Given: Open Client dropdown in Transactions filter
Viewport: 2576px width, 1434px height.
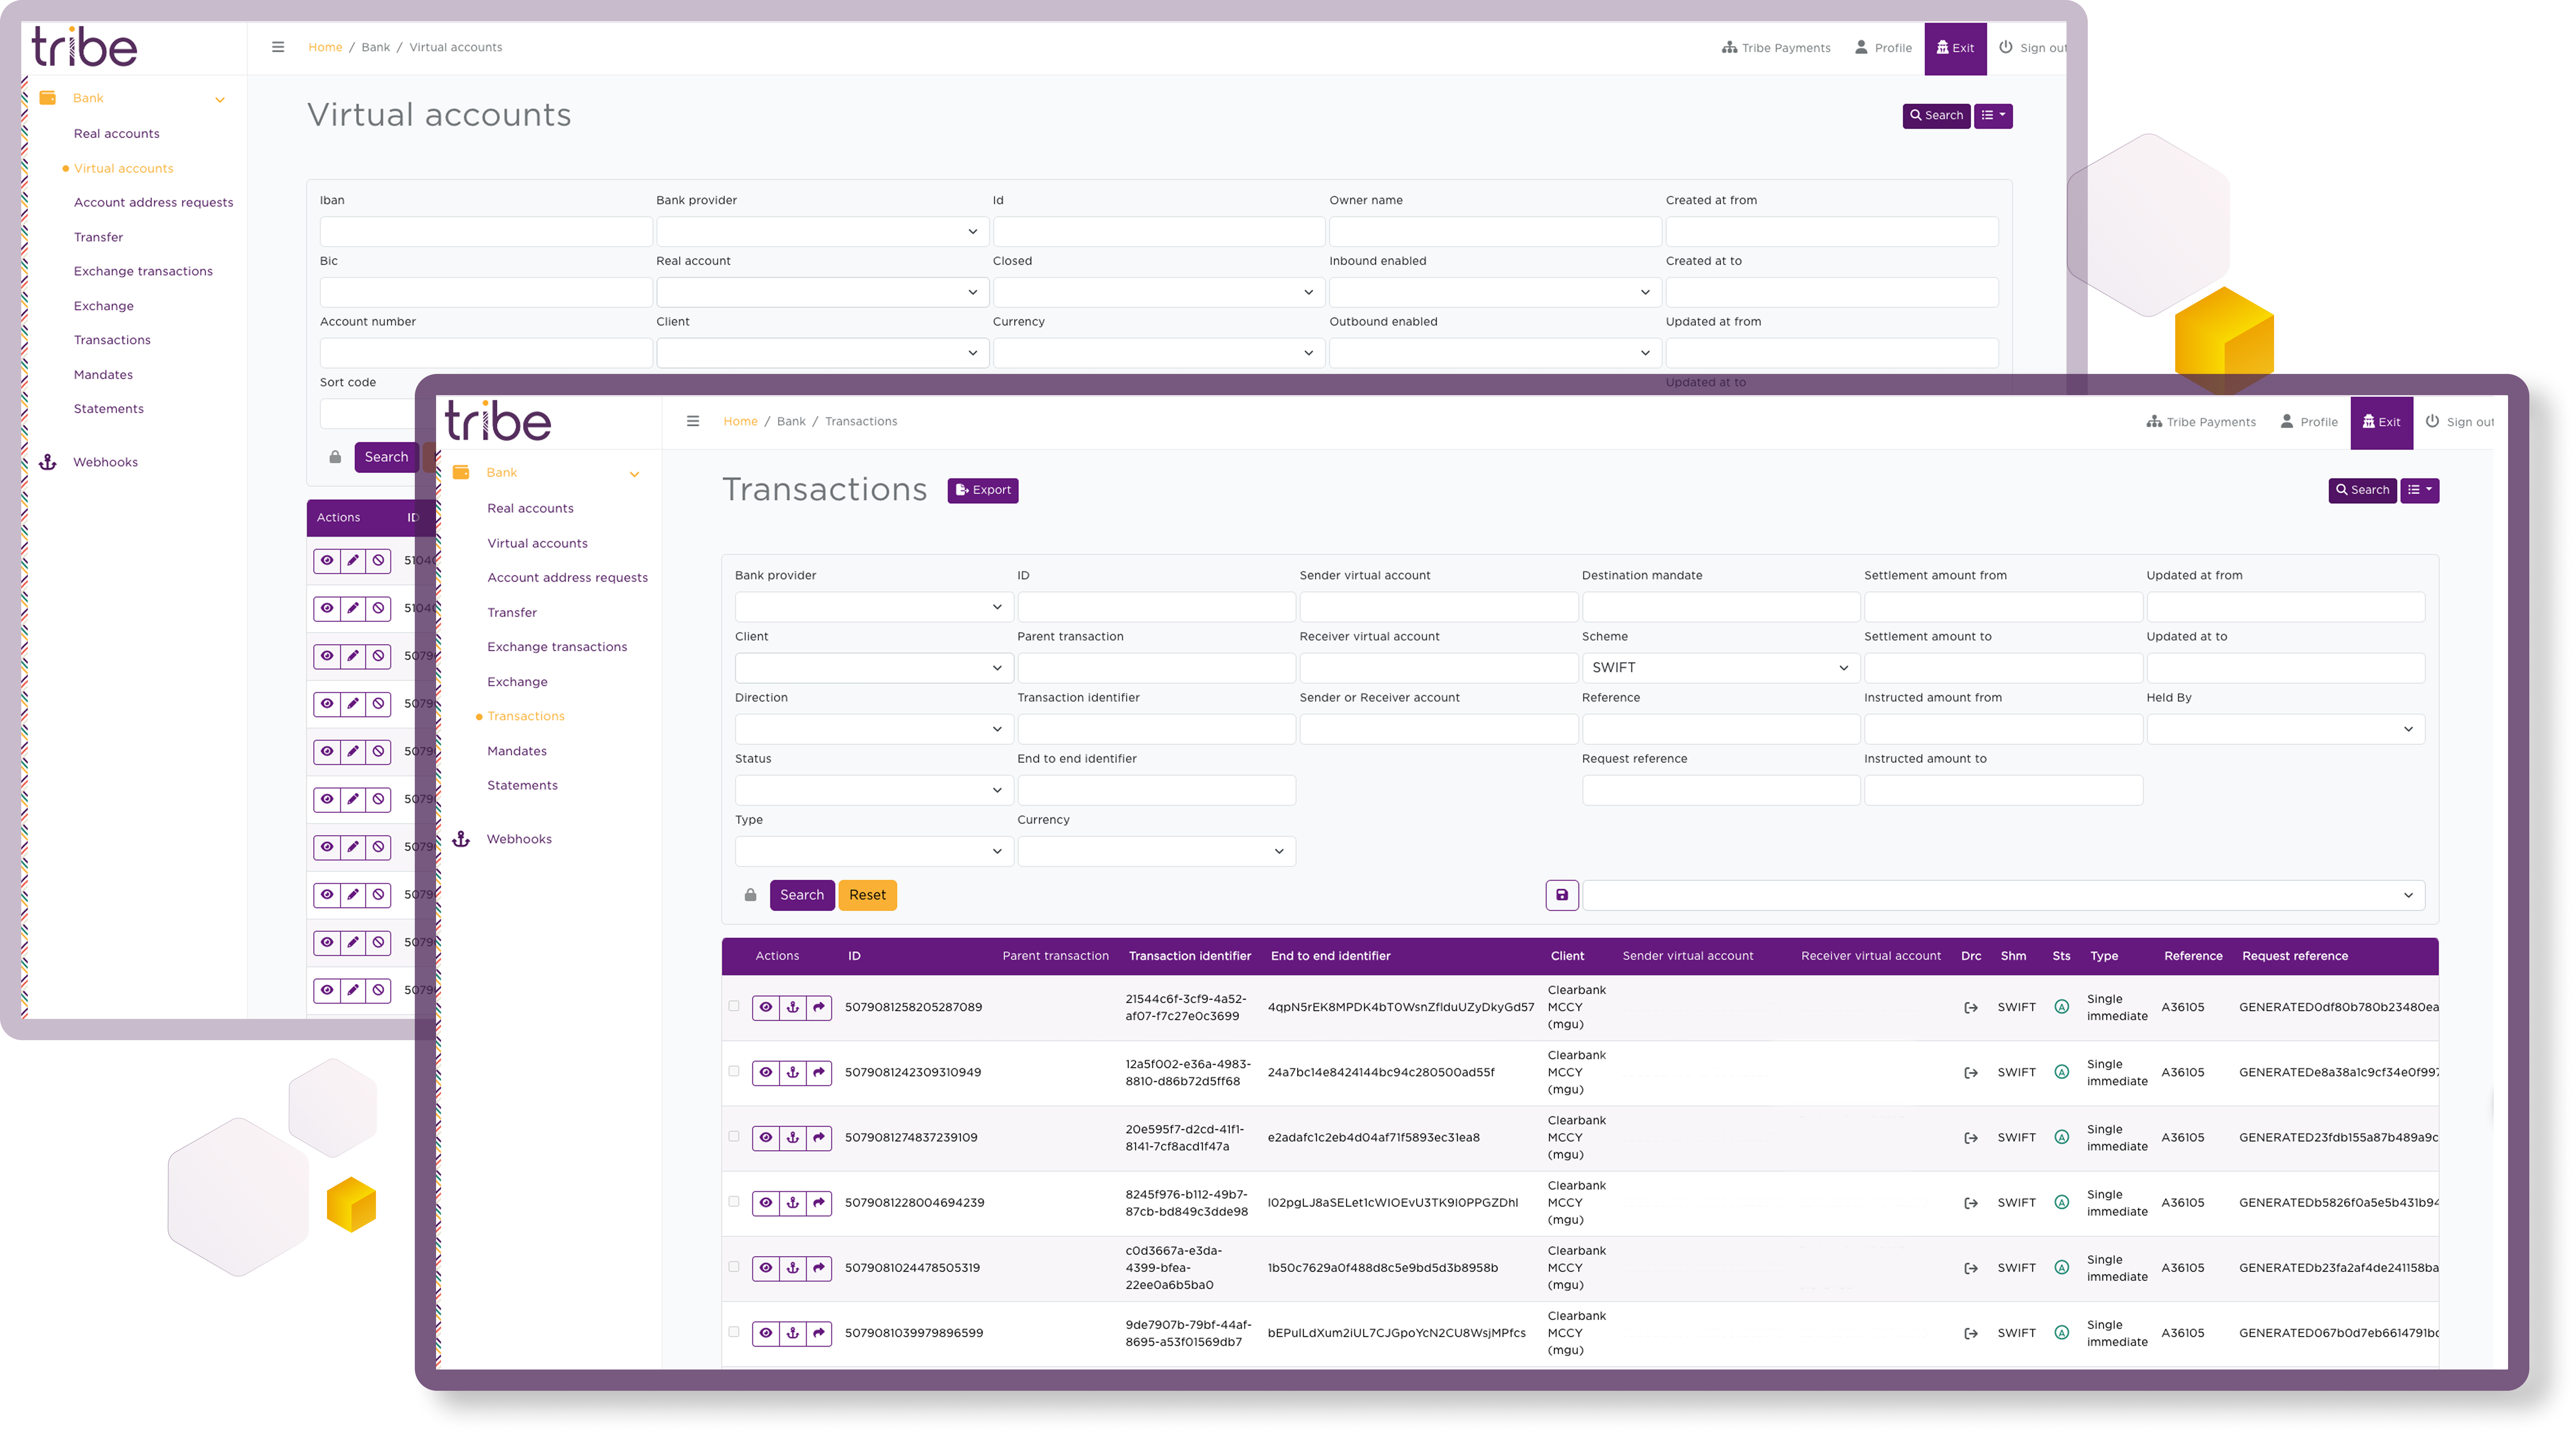Looking at the screenshot, I should (874, 668).
